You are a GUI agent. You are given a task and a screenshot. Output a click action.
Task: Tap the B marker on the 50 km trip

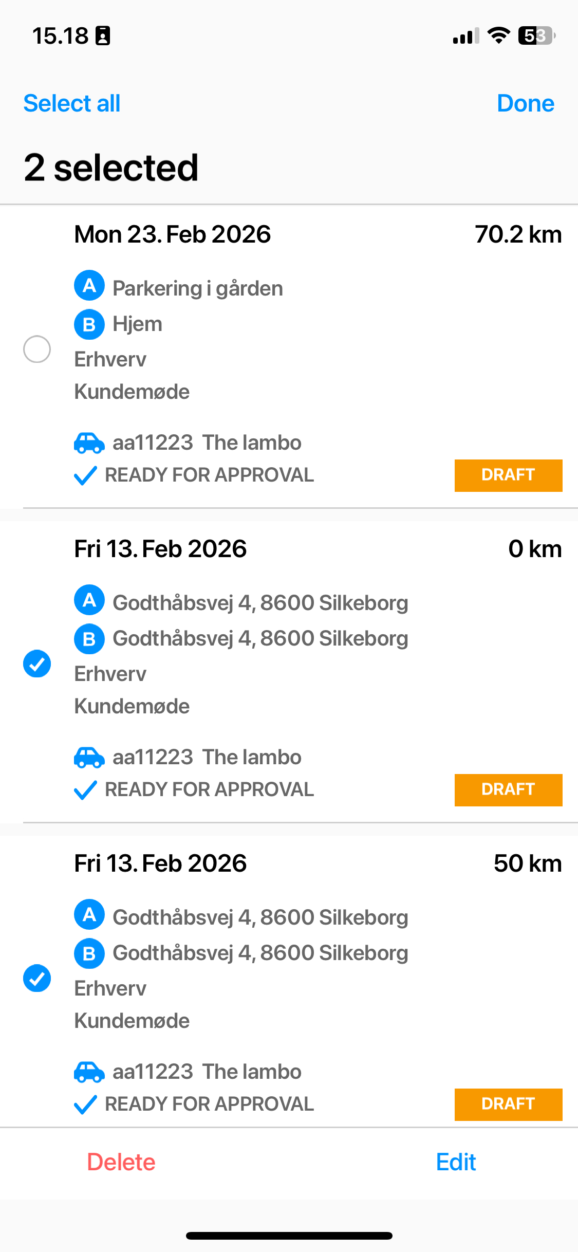tap(89, 953)
